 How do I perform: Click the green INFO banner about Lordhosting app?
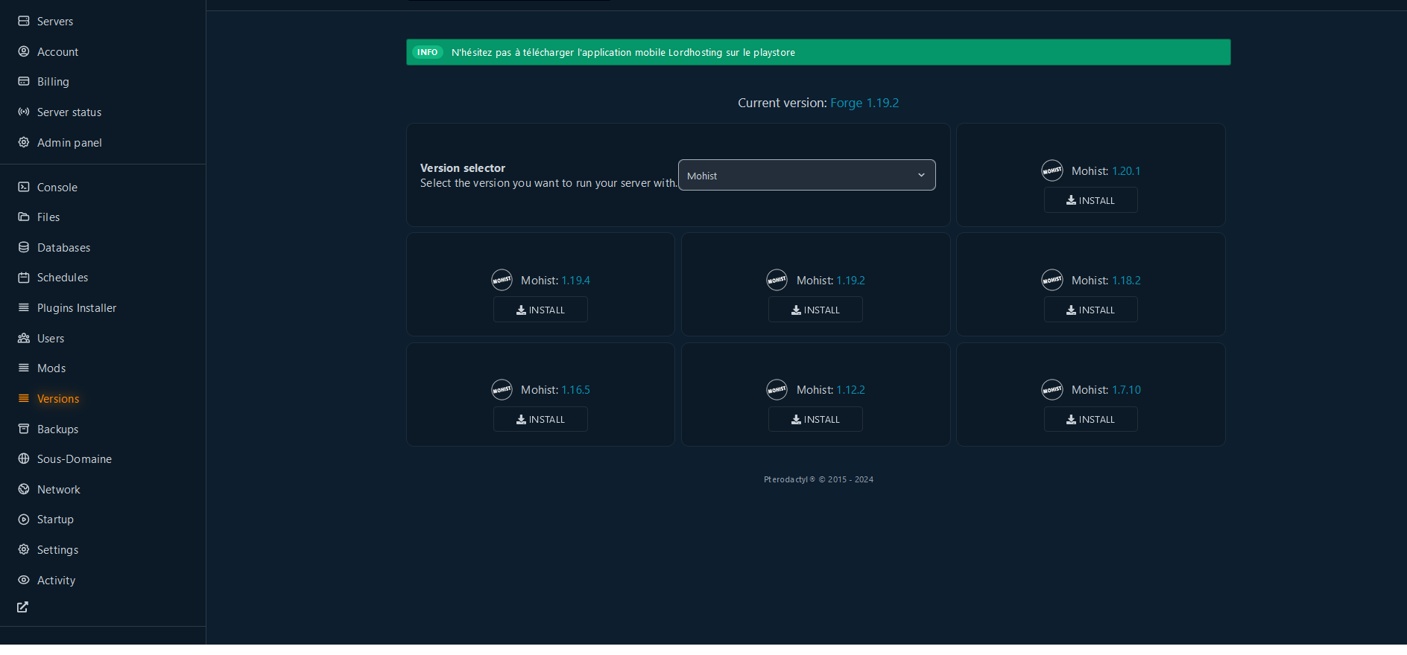818,52
